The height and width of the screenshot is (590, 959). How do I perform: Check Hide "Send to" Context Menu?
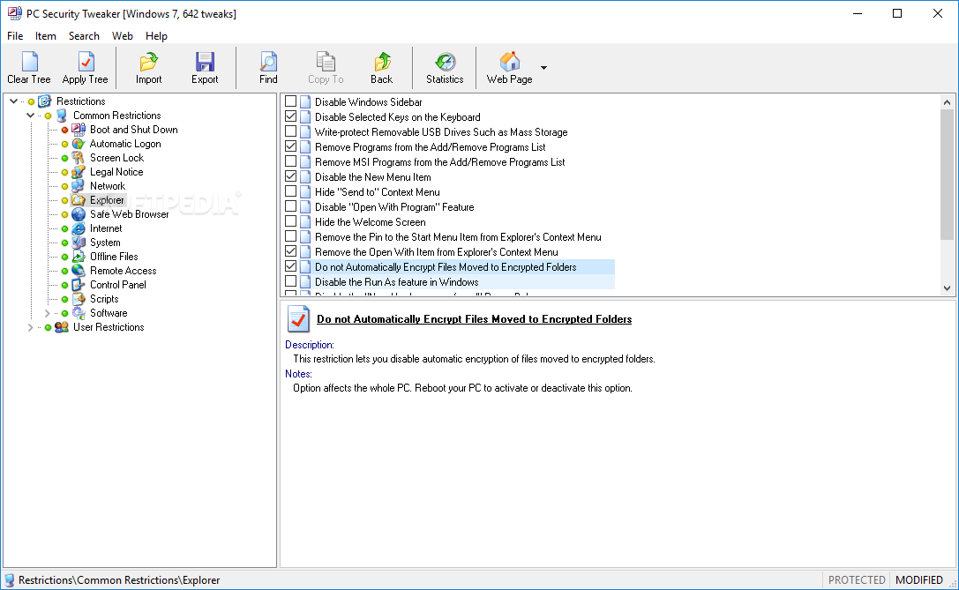pyautogui.click(x=290, y=191)
